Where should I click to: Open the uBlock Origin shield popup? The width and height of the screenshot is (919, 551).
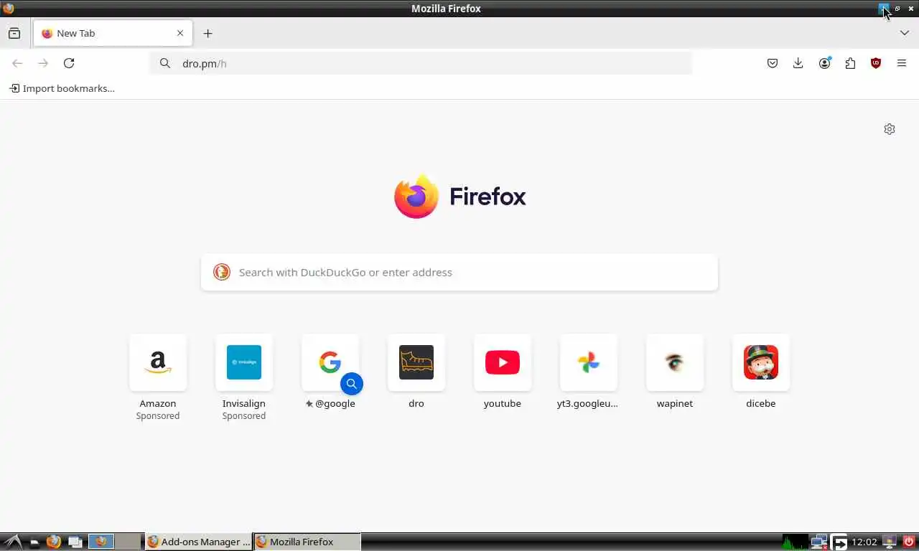(x=876, y=63)
